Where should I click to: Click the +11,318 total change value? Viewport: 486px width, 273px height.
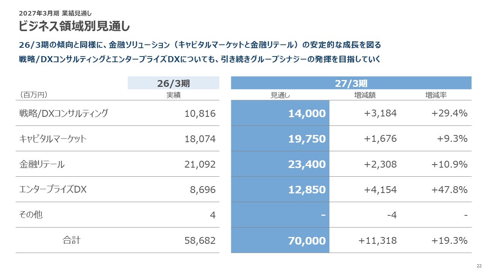click(377, 240)
